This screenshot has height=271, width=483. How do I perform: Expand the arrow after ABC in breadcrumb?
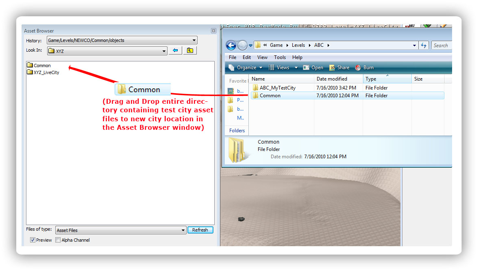coord(329,45)
